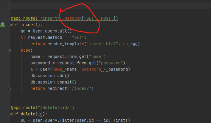
Task: Click request.form.get("password") expression
Action: pyautogui.click(x=91, y=63)
